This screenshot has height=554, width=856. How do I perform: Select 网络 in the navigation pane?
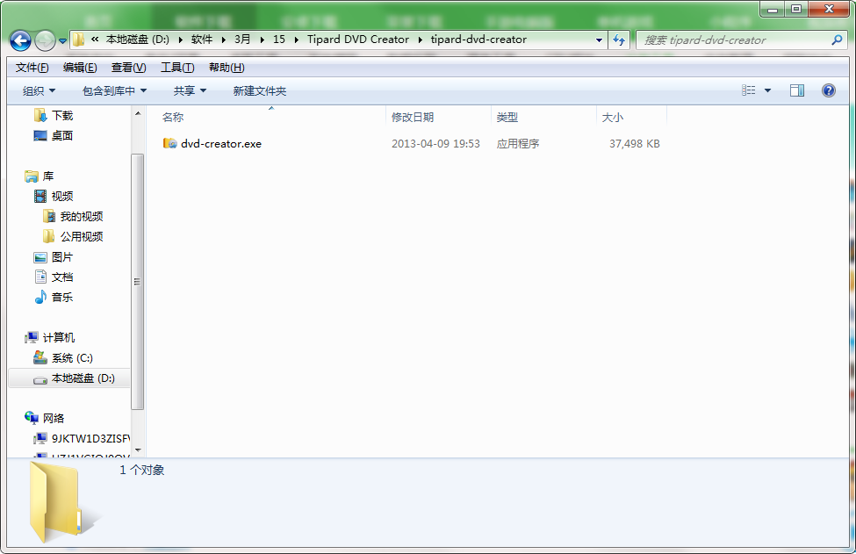click(54, 419)
